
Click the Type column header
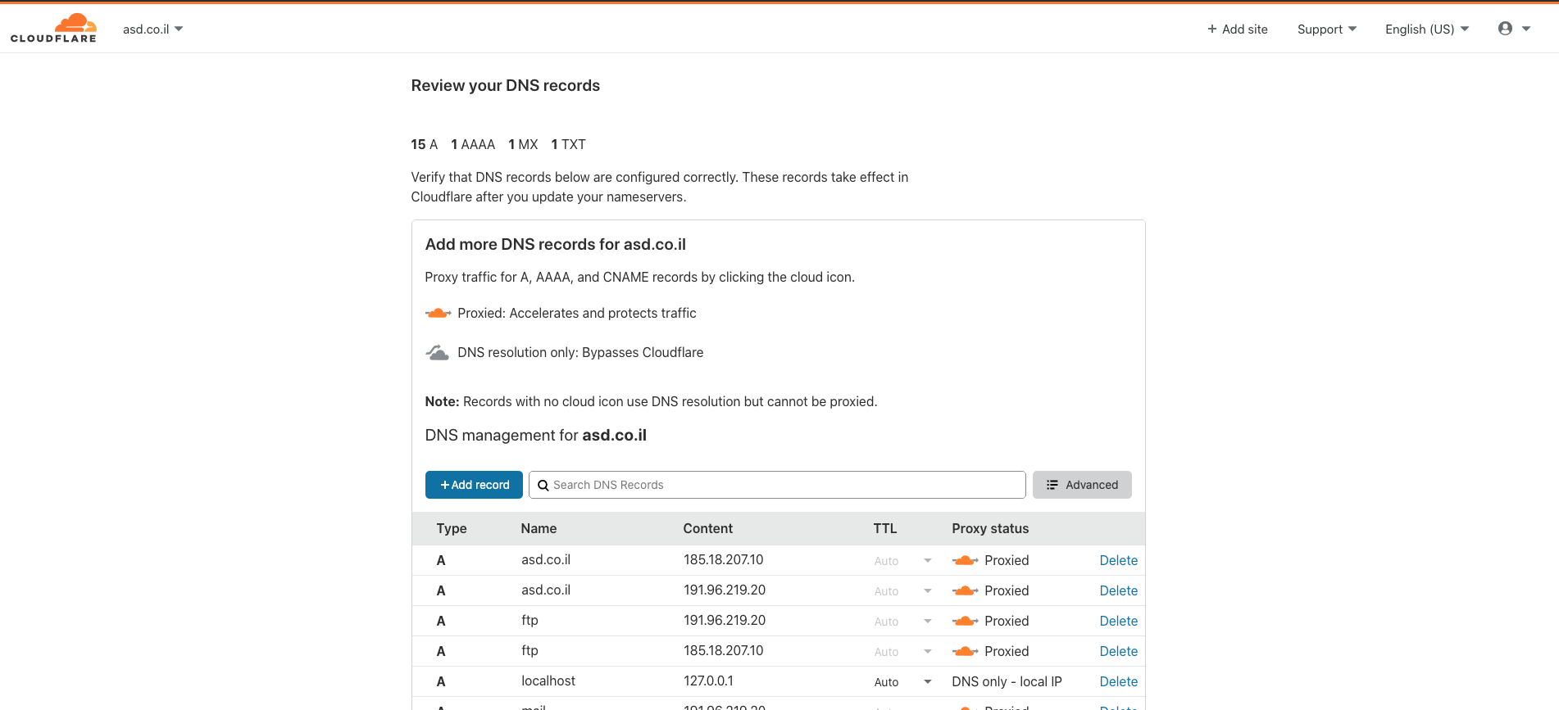(452, 529)
